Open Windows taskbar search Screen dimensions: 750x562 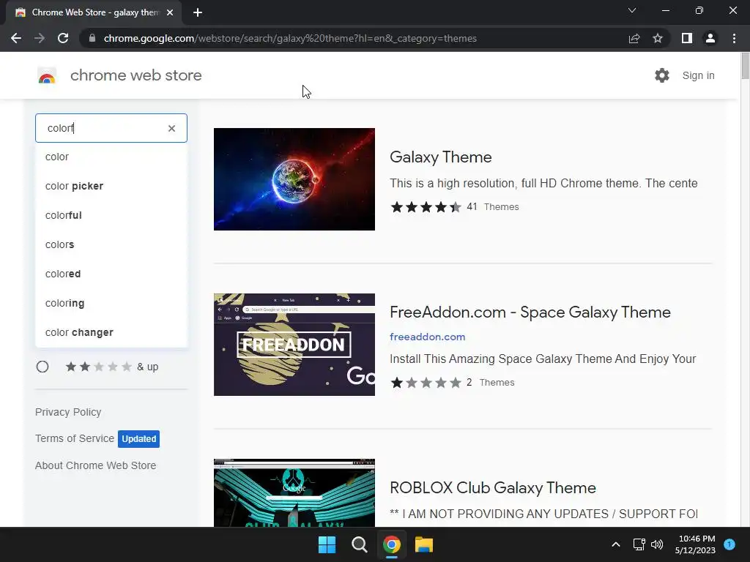click(x=359, y=544)
